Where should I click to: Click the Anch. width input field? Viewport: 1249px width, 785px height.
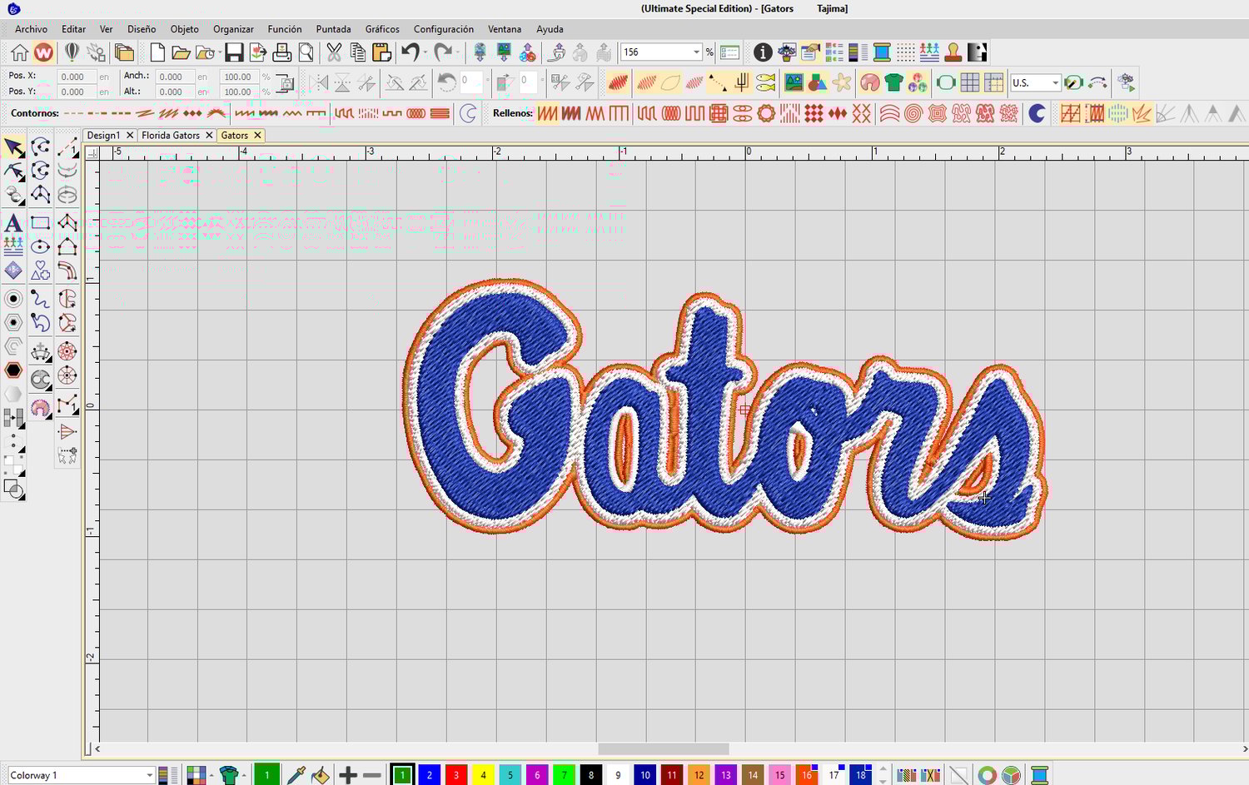coord(175,77)
